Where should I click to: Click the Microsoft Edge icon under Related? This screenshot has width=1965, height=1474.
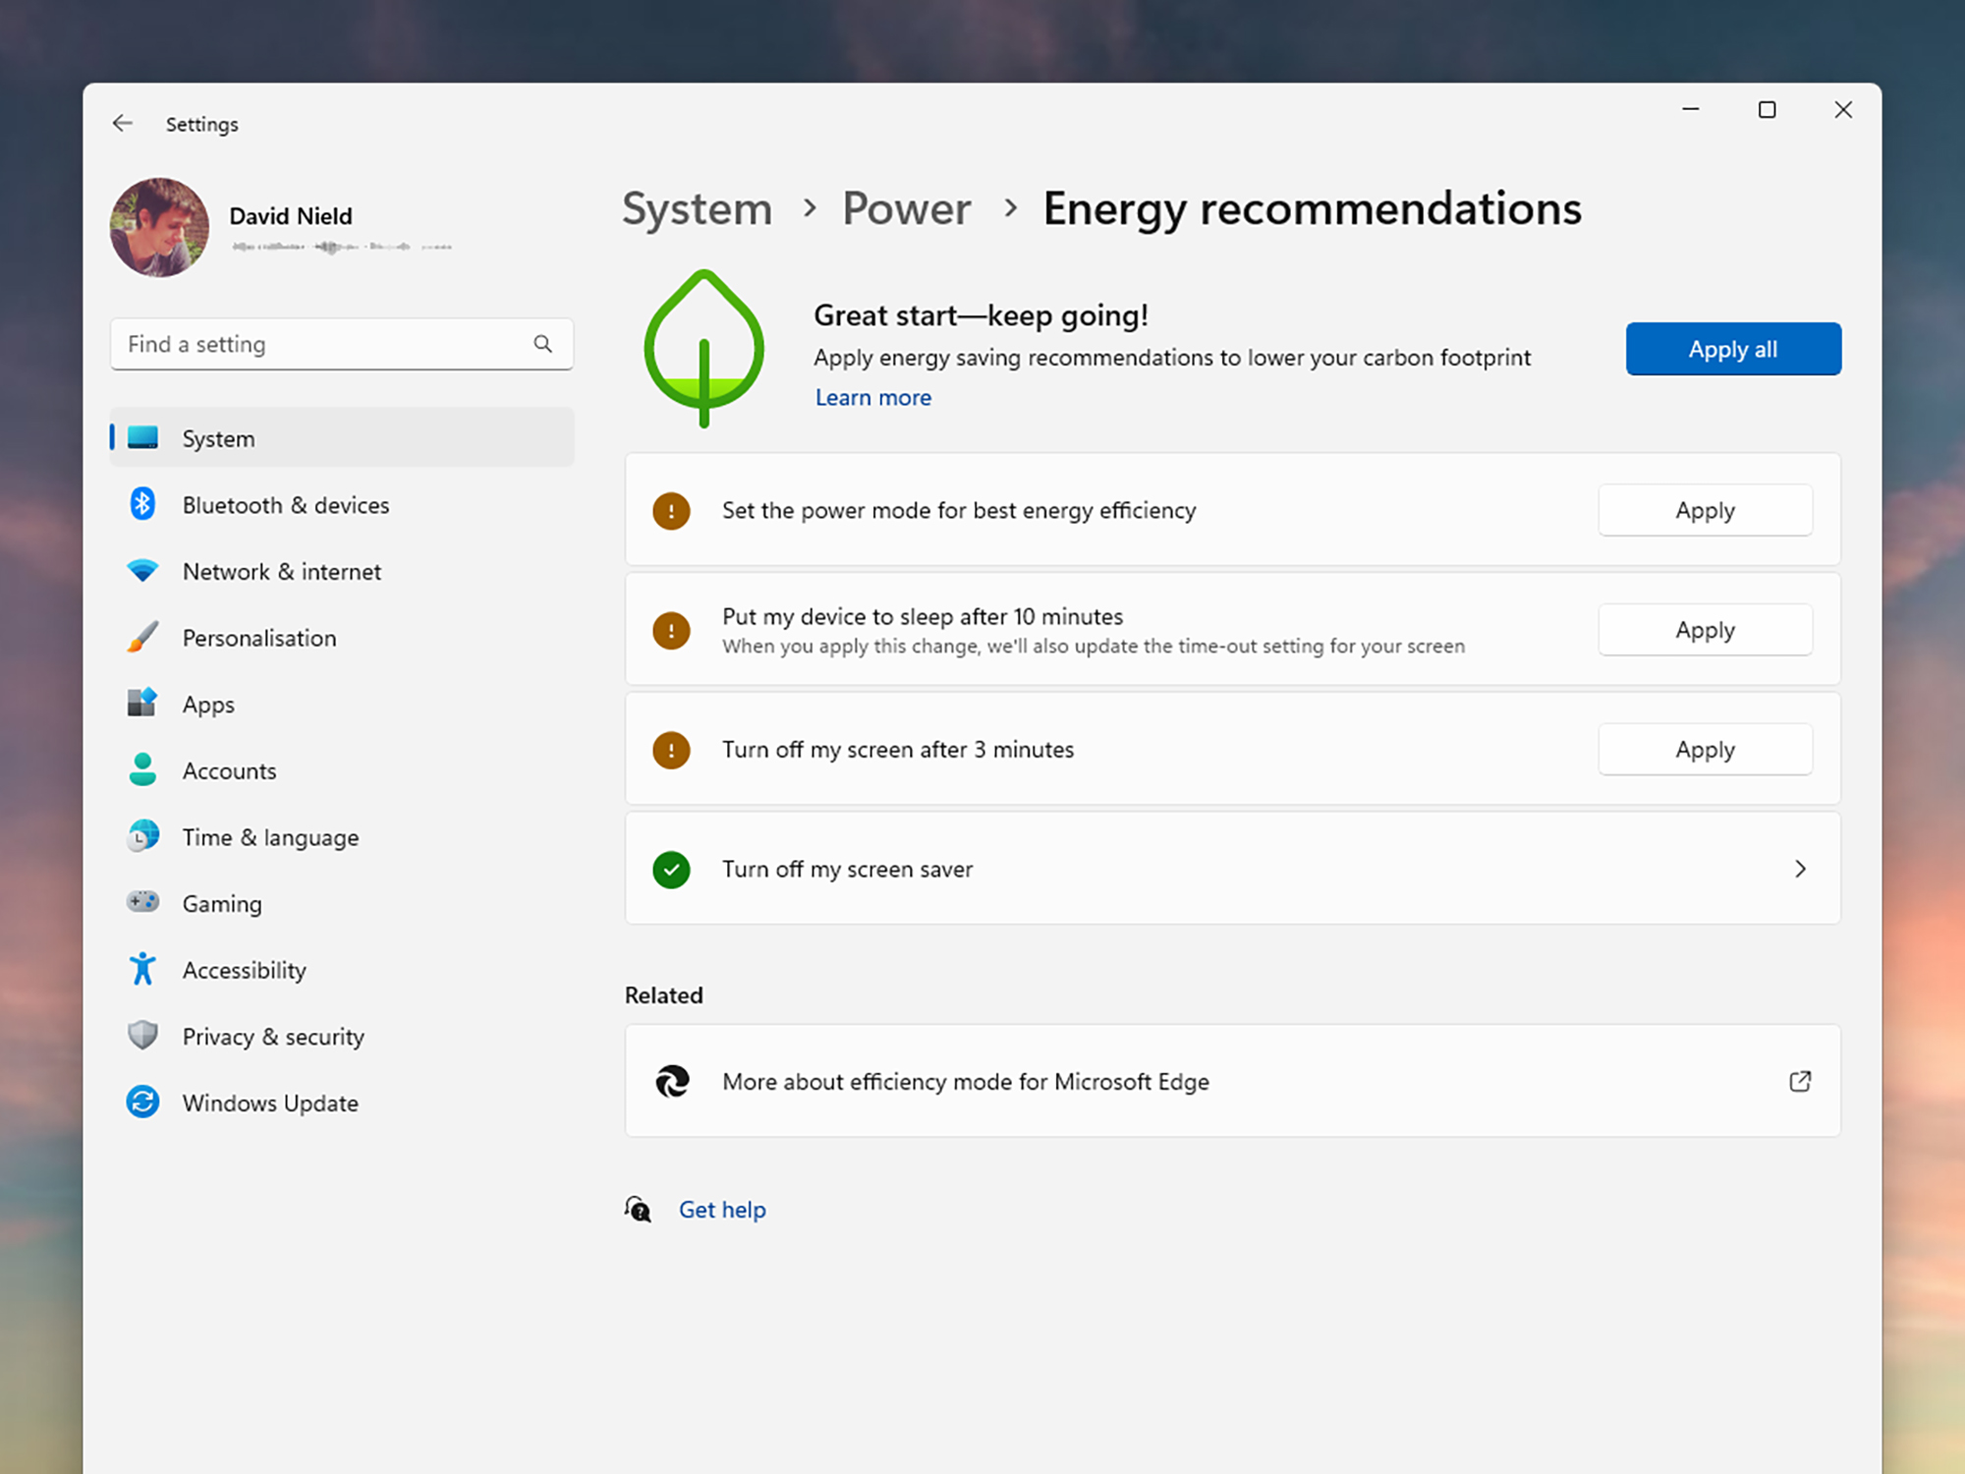[x=672, y=1081]
